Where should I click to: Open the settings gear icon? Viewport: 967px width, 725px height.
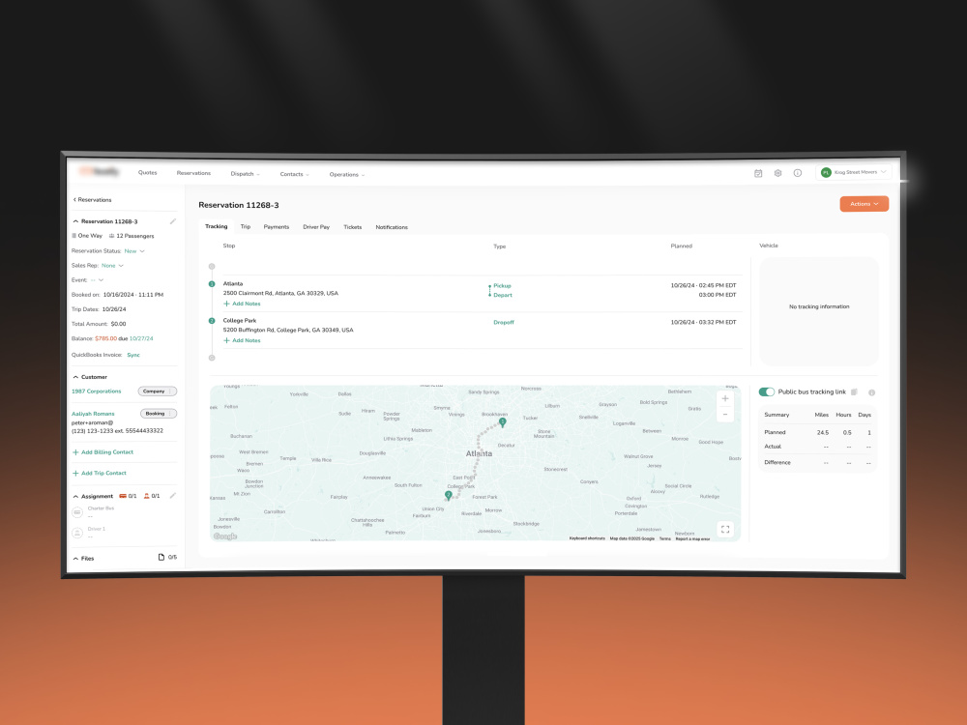[x=777, y=173]
